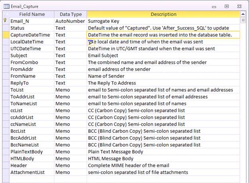Open the Data Type cell for Subject
Image resolution: width=249 pixels, height=183 pixels.
[70, 55]
